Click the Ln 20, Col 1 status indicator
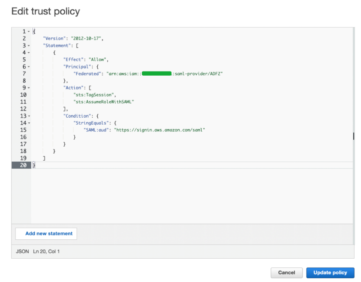The image size is (361, 282). pos(46,251)
